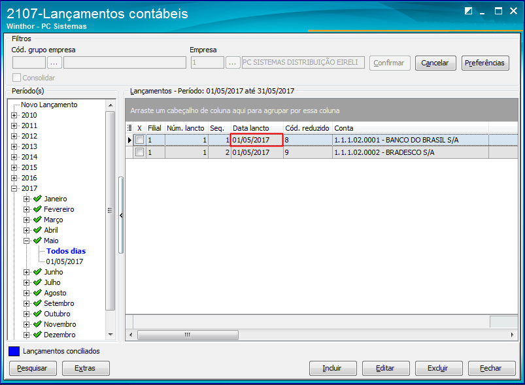Collapse the Maio month node
The image size is (525, 385).
(26, 241)
